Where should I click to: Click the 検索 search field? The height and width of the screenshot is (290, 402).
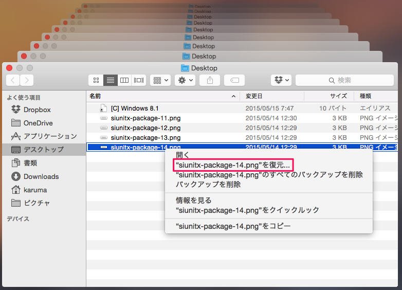coord(344,80)
